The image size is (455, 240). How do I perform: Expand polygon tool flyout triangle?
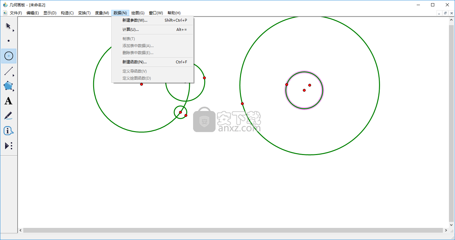(13, 90)
